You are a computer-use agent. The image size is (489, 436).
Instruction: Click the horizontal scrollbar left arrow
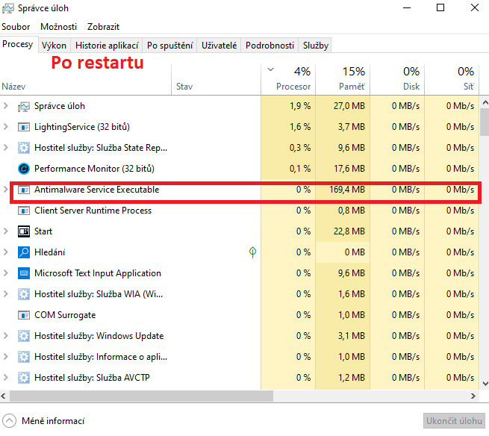[x=4, y=396]
